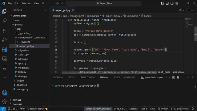
Task: Click the Ln 18, Col 74 indicator
Action: (120, 109)
